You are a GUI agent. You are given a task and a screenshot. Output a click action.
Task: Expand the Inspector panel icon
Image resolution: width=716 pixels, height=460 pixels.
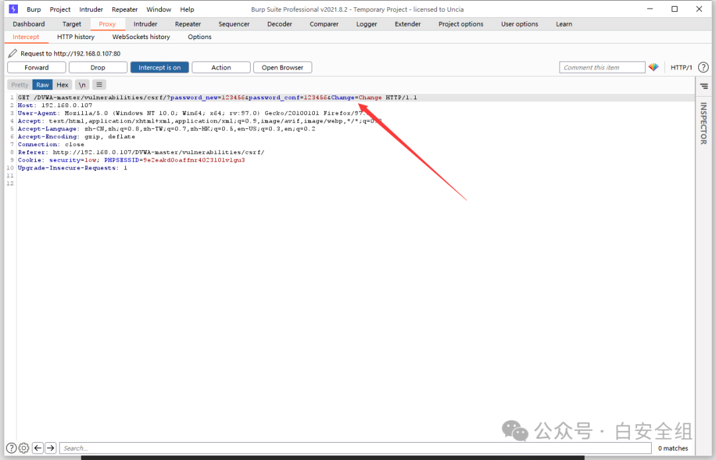(x=703, y=86)
